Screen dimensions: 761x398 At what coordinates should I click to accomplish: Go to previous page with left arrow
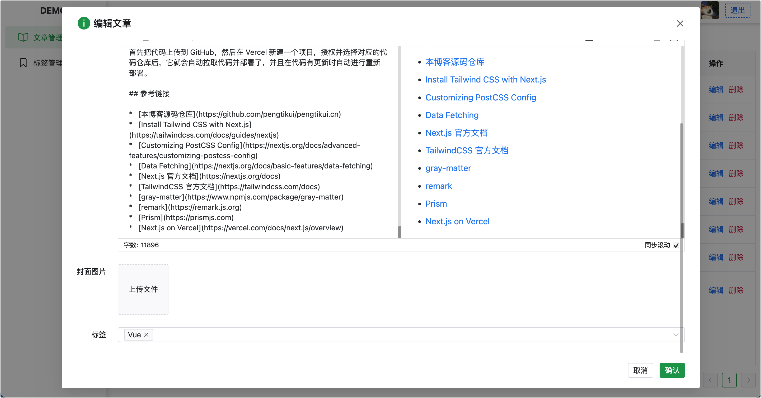coord(710,380)
